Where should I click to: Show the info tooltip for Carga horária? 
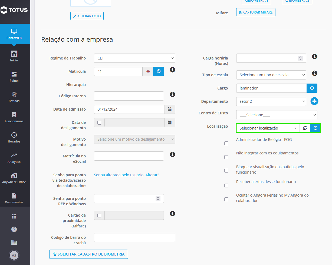[x=314, y=57]
